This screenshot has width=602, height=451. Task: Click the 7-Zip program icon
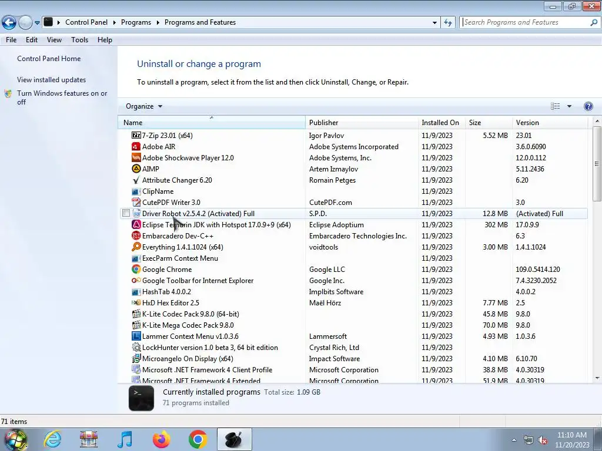click(x=136, y=136)
